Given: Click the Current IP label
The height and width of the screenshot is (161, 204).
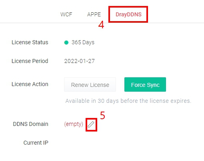Looking at the screenshot, I should point(36,143).
